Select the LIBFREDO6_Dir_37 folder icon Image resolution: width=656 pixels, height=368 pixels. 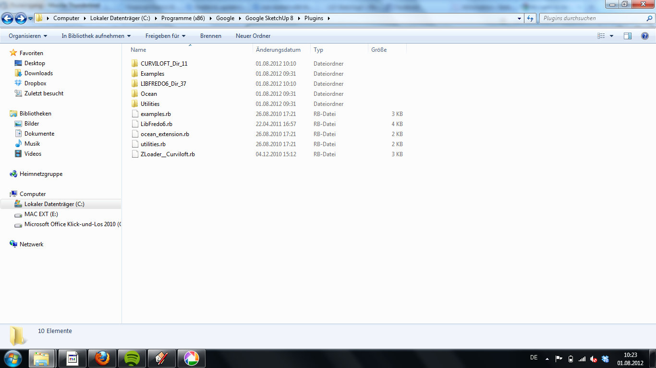click(135, 84)
